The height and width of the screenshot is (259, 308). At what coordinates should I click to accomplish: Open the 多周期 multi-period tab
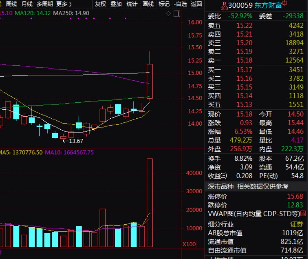click(x=45, y=4)
